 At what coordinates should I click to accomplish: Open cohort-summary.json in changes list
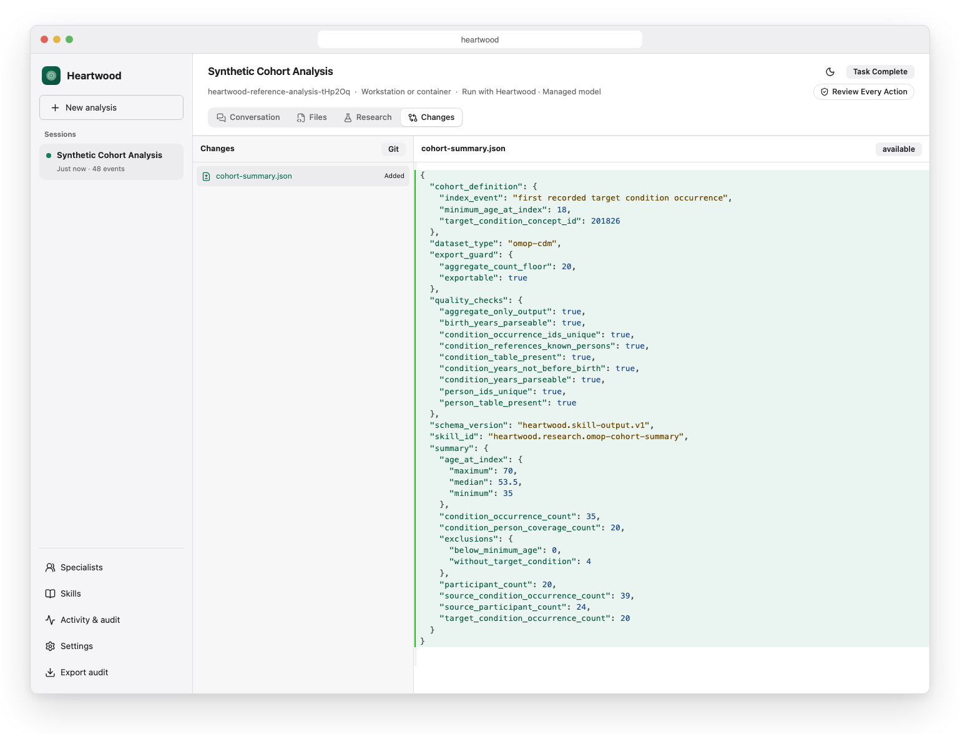[303, 176]
